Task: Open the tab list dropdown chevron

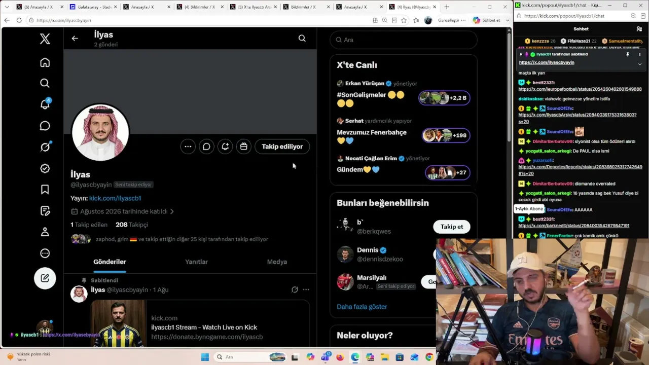Action: [x=7, y=7]
